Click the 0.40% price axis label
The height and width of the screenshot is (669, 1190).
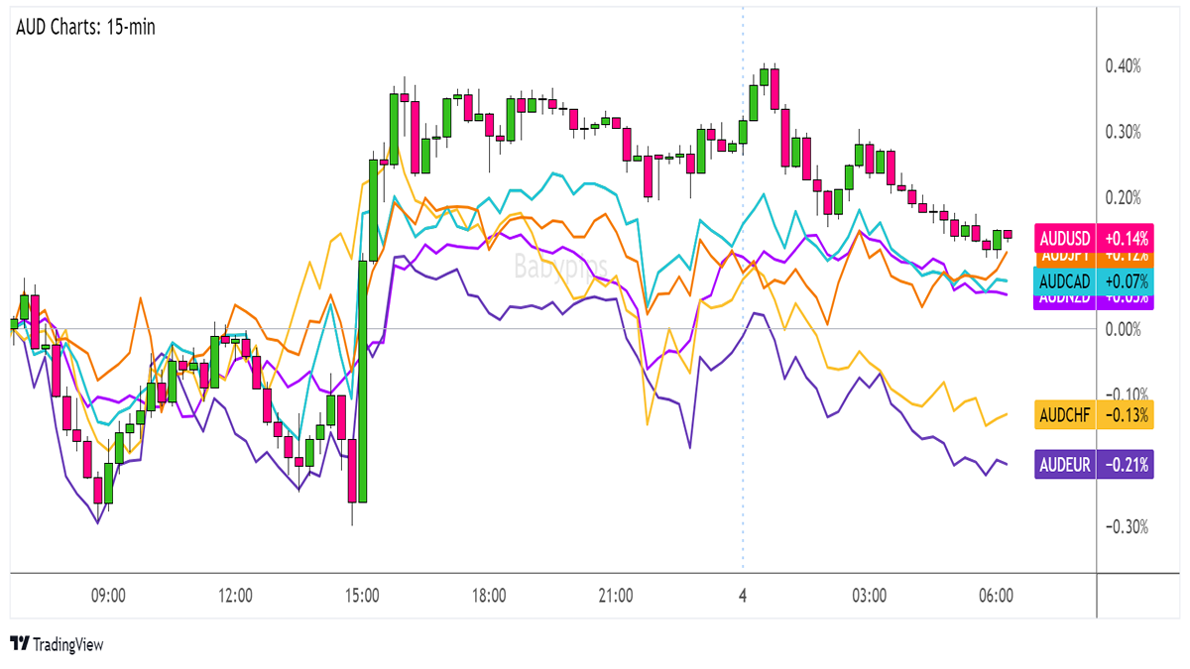1124,66
